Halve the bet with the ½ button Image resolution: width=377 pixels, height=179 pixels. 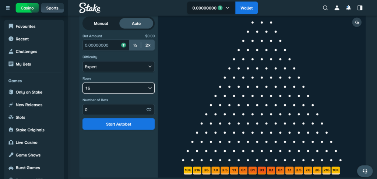tap(135, 45)
